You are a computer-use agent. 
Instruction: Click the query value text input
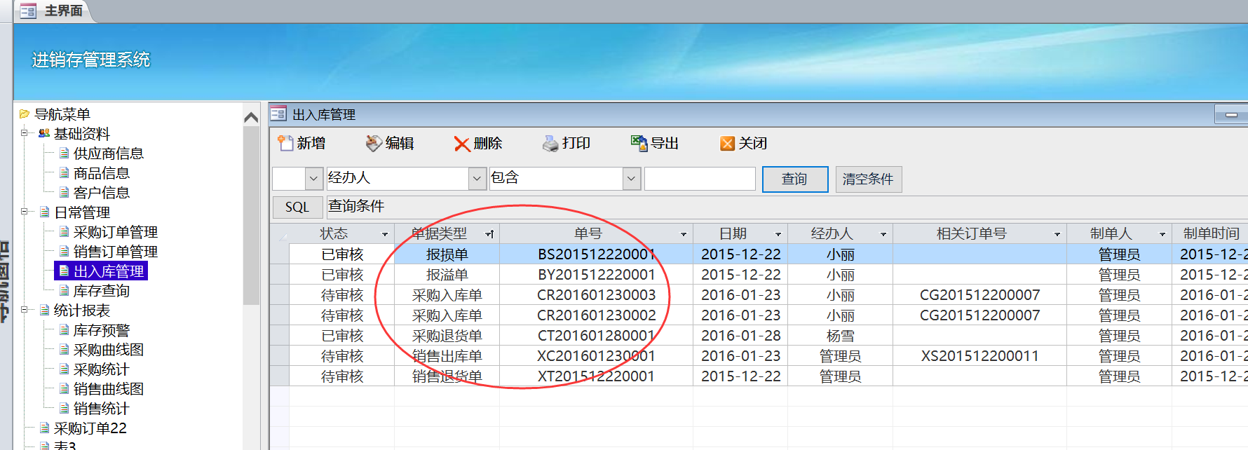coord(699,179)
